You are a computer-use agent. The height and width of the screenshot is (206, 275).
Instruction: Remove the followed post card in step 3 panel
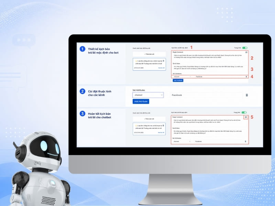pos(163,125)
